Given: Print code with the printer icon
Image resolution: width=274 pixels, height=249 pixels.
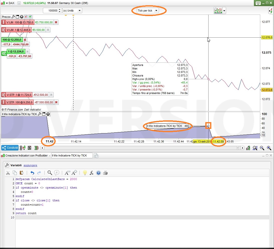Looking at the screenshot, I should pyautogui.click(x=105, y=173).
